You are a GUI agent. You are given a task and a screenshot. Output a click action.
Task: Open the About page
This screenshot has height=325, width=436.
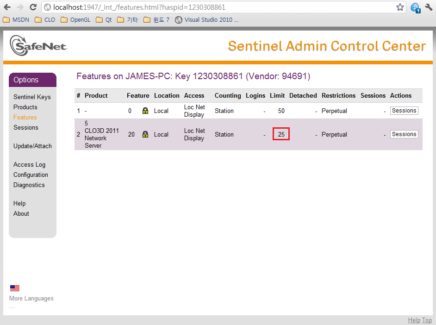point(21,213)
